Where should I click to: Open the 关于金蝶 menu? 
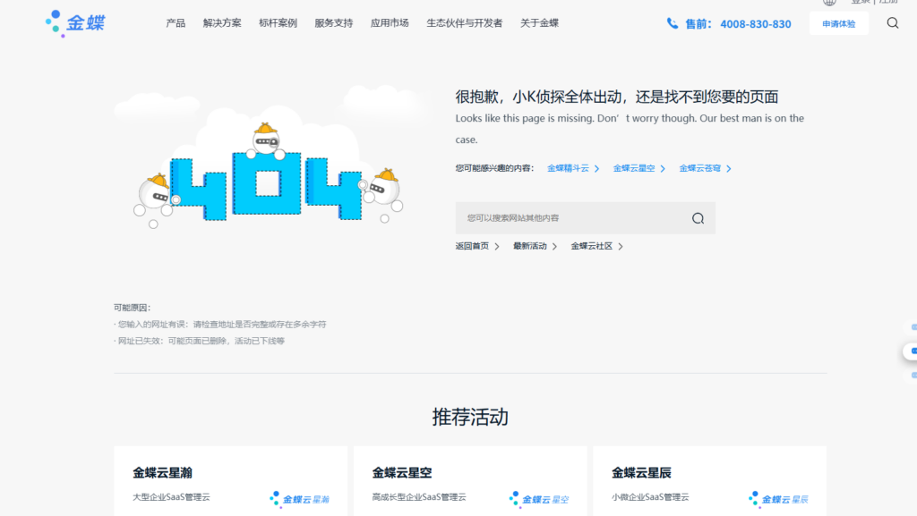[538, 23]
